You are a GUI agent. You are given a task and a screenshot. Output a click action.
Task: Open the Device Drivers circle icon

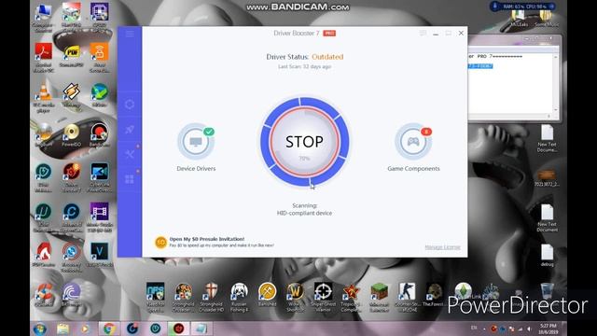196,141
